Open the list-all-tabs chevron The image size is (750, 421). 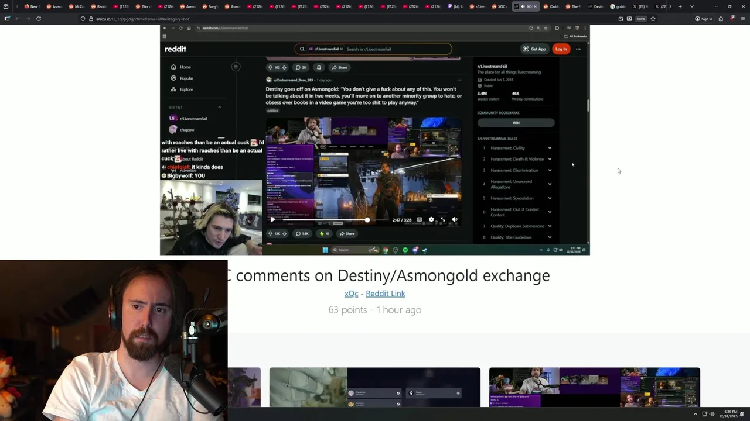tap(692, 6)
